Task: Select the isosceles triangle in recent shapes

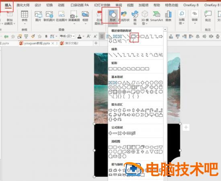Action: pyautogui.click(x=147, y=37)
